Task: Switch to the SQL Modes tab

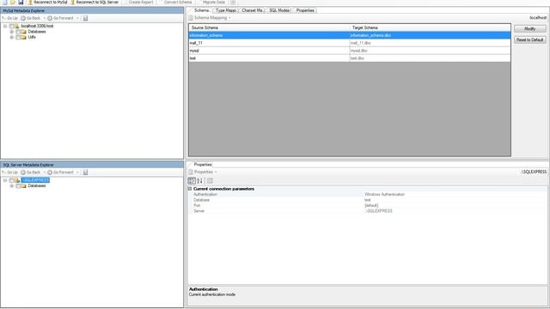Action: (x=279, y=10)
